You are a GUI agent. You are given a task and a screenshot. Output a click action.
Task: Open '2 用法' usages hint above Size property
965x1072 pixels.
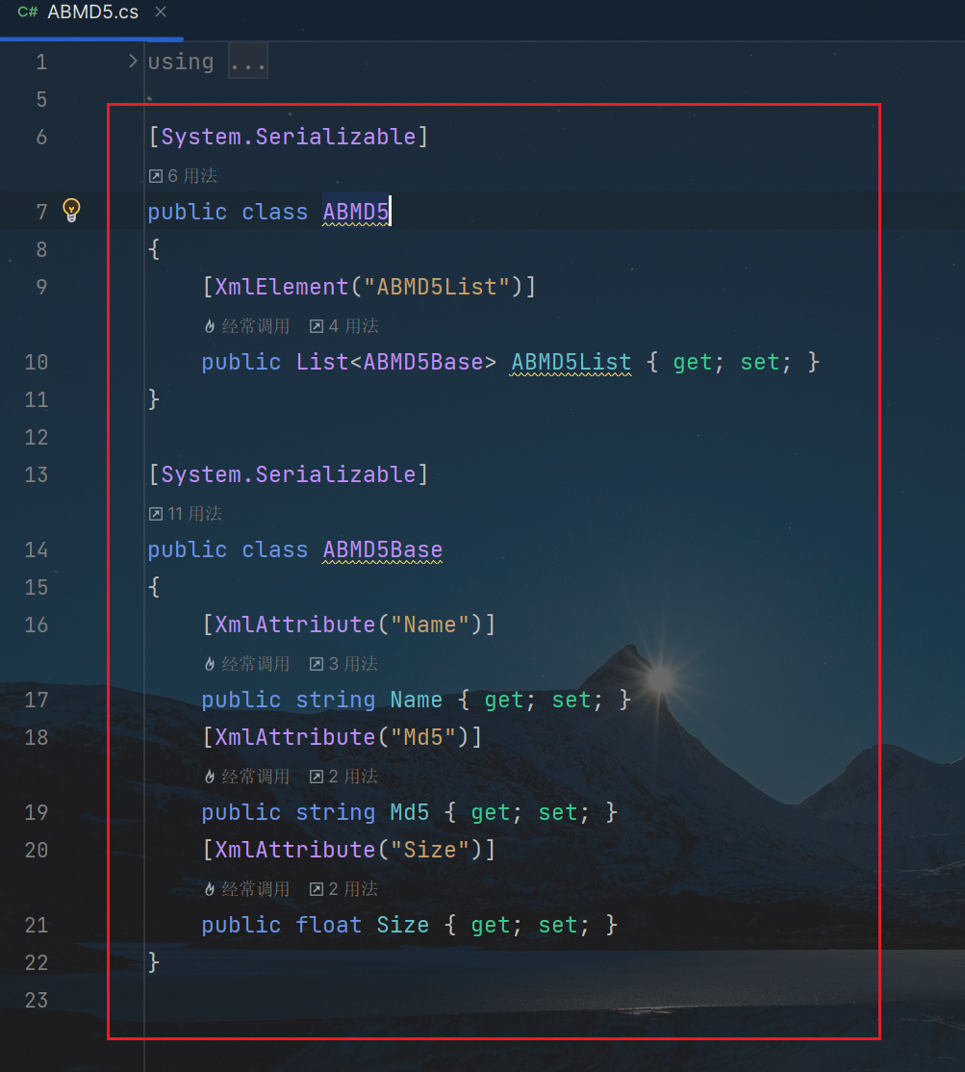[343, 889]
